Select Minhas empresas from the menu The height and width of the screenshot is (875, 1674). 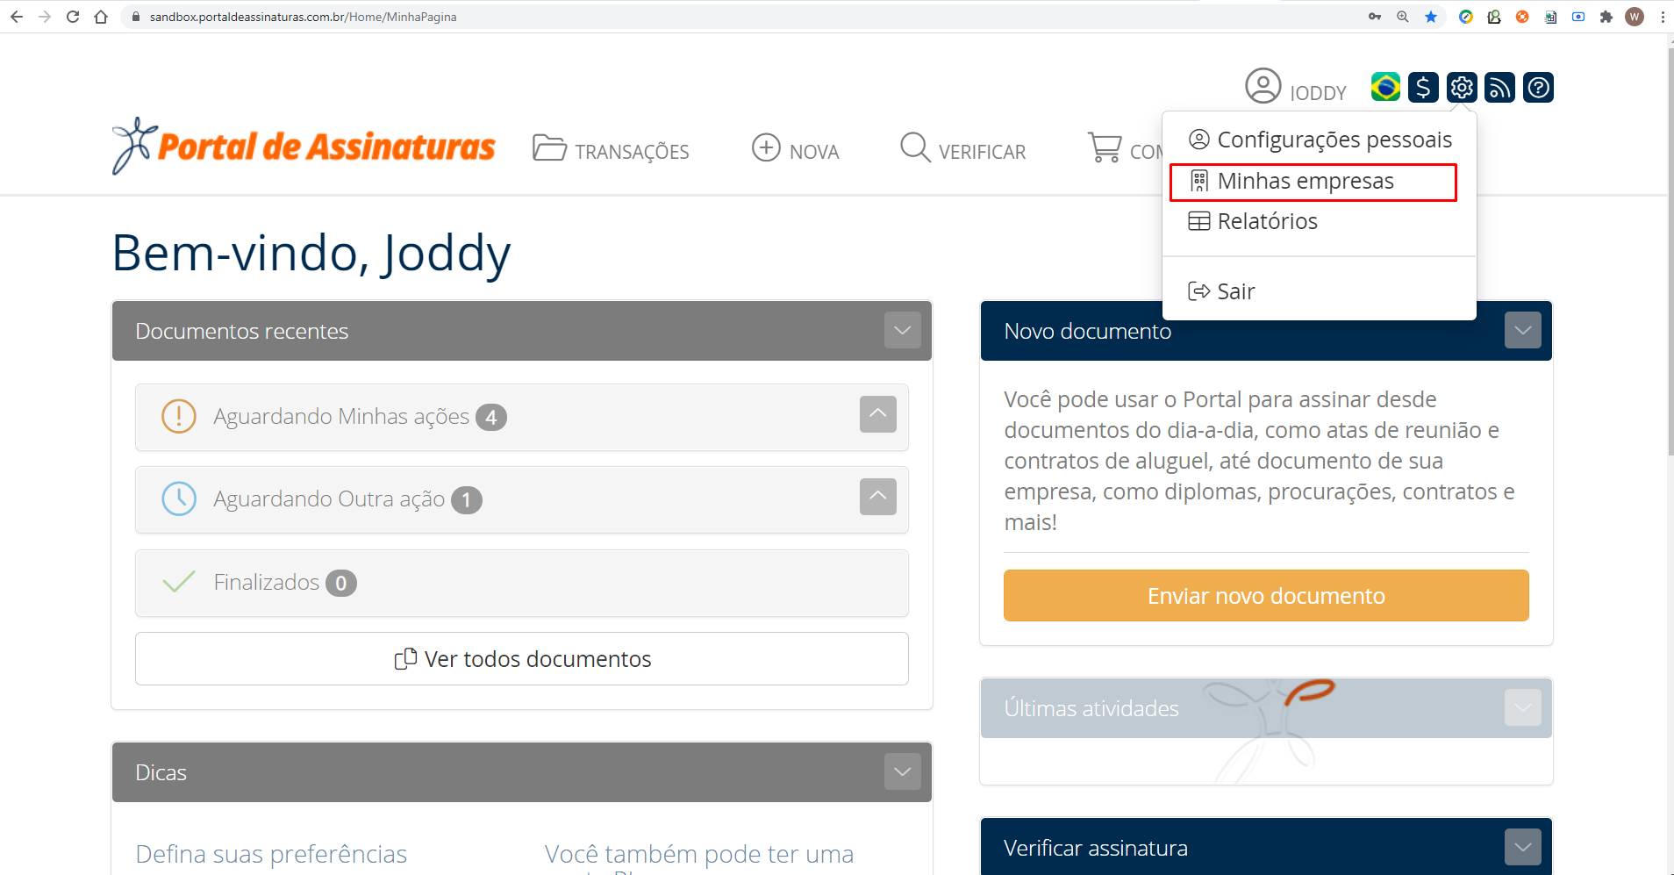(1306, 182)
